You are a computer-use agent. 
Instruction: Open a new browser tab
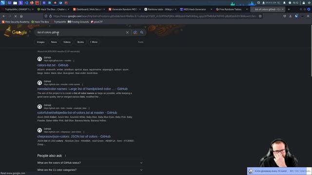click(289, 9)
